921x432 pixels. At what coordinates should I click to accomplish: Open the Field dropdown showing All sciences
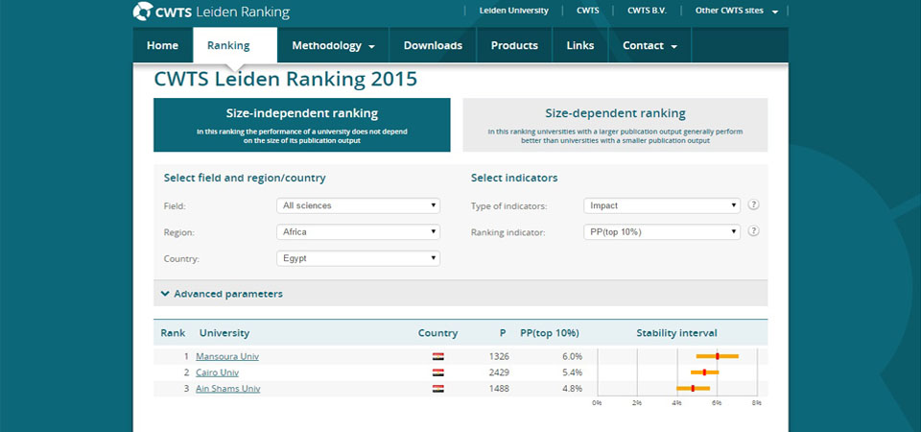358,205
